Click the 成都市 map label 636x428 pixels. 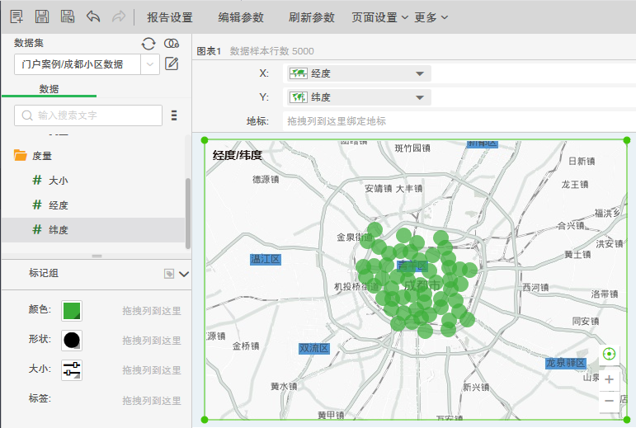click(422, 285)
